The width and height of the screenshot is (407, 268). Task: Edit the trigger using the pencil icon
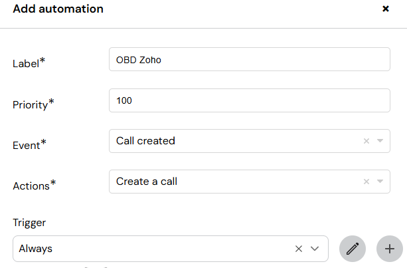[353, 249]
